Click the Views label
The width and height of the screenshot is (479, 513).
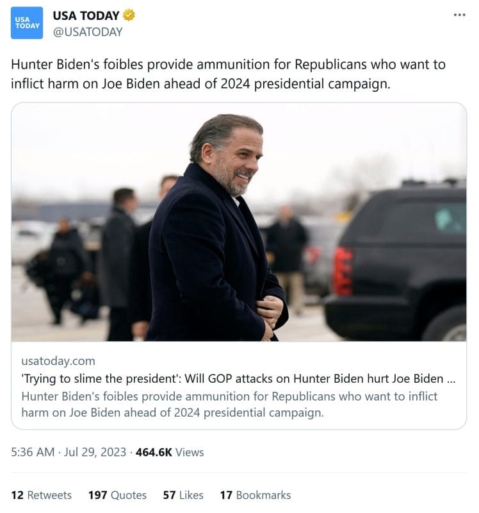pyautogui.click(x=190, y=452)
